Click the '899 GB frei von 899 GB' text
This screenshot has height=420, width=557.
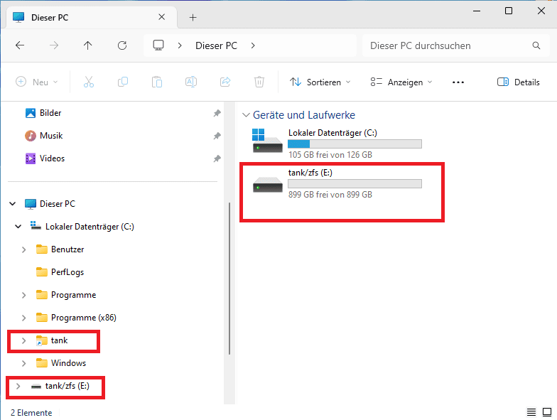click(330, 195)
